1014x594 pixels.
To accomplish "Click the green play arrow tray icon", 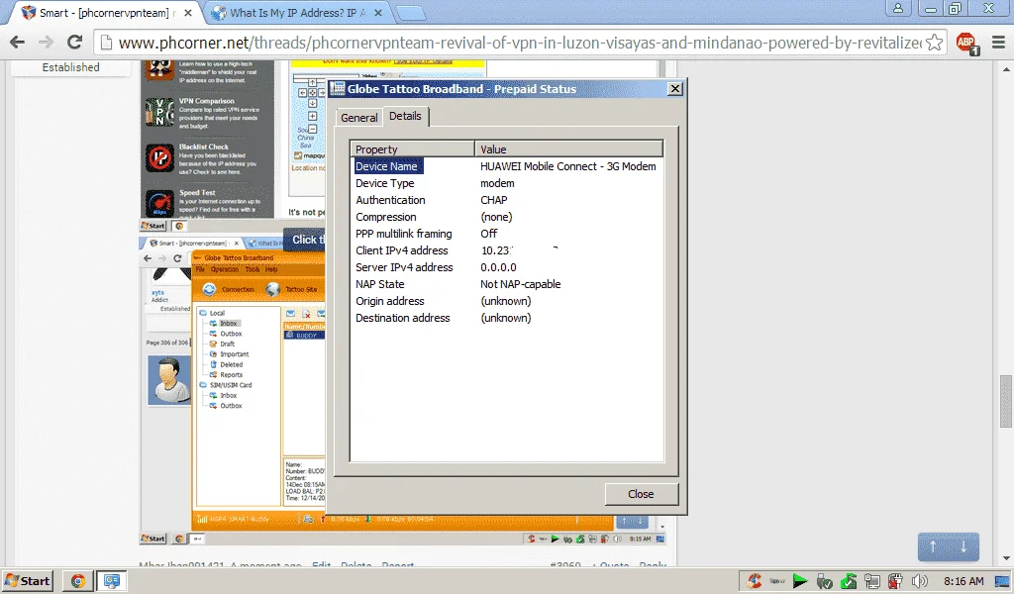I will tap(800, 581).
